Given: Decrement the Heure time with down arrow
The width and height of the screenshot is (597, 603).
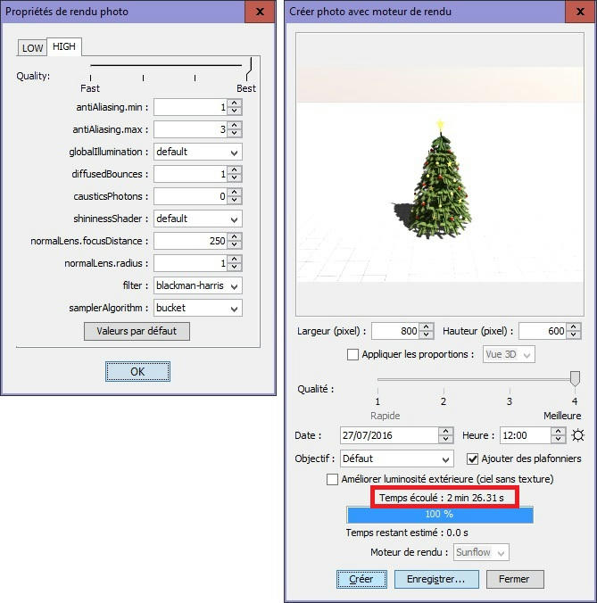Looking at the screenshot, I should (x=558, y=440).
